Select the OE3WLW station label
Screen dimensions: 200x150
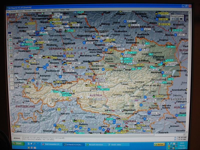pyautogui.click(x=140, y=65)
